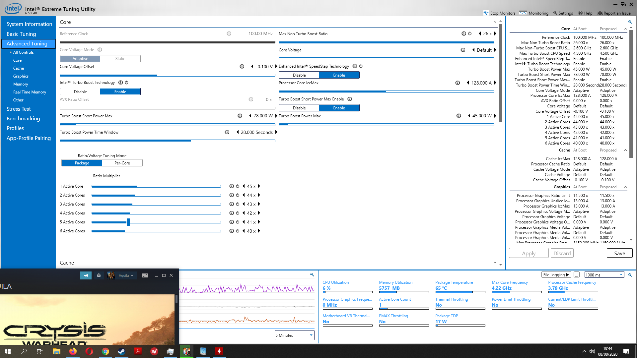This screenshot has width=637, height=358.
Task: Click info icon for Turbo Boost Power Time Window
Action: tap(227, 132)
